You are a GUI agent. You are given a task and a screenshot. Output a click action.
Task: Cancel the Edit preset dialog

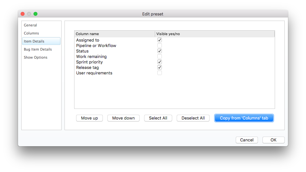pos(247,140)
